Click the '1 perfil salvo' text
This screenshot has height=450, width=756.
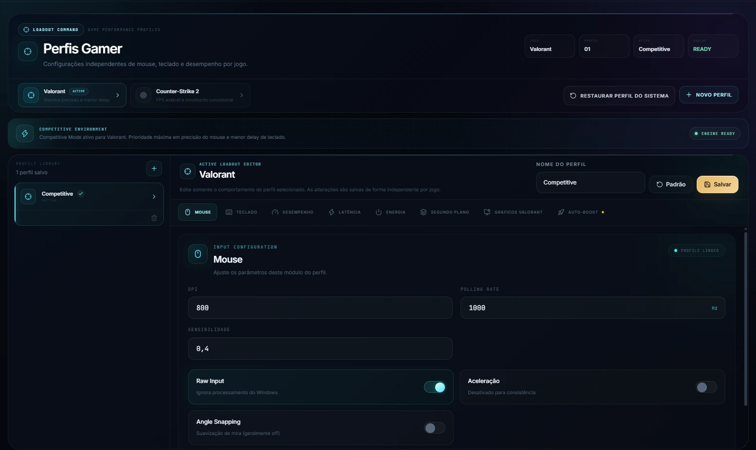point(32,172)
